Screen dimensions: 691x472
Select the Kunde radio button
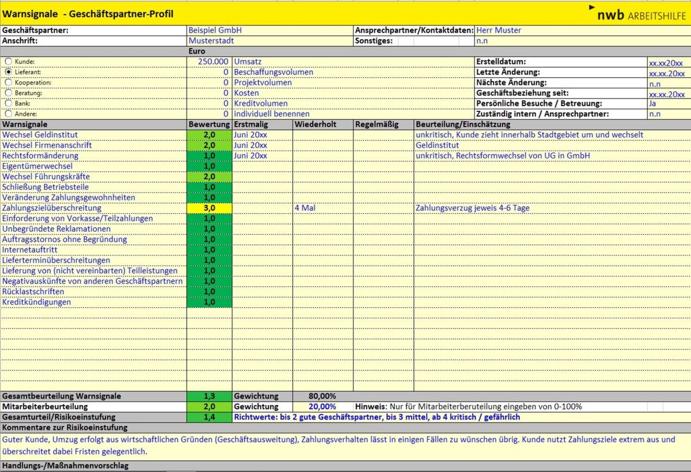point(8,62)
